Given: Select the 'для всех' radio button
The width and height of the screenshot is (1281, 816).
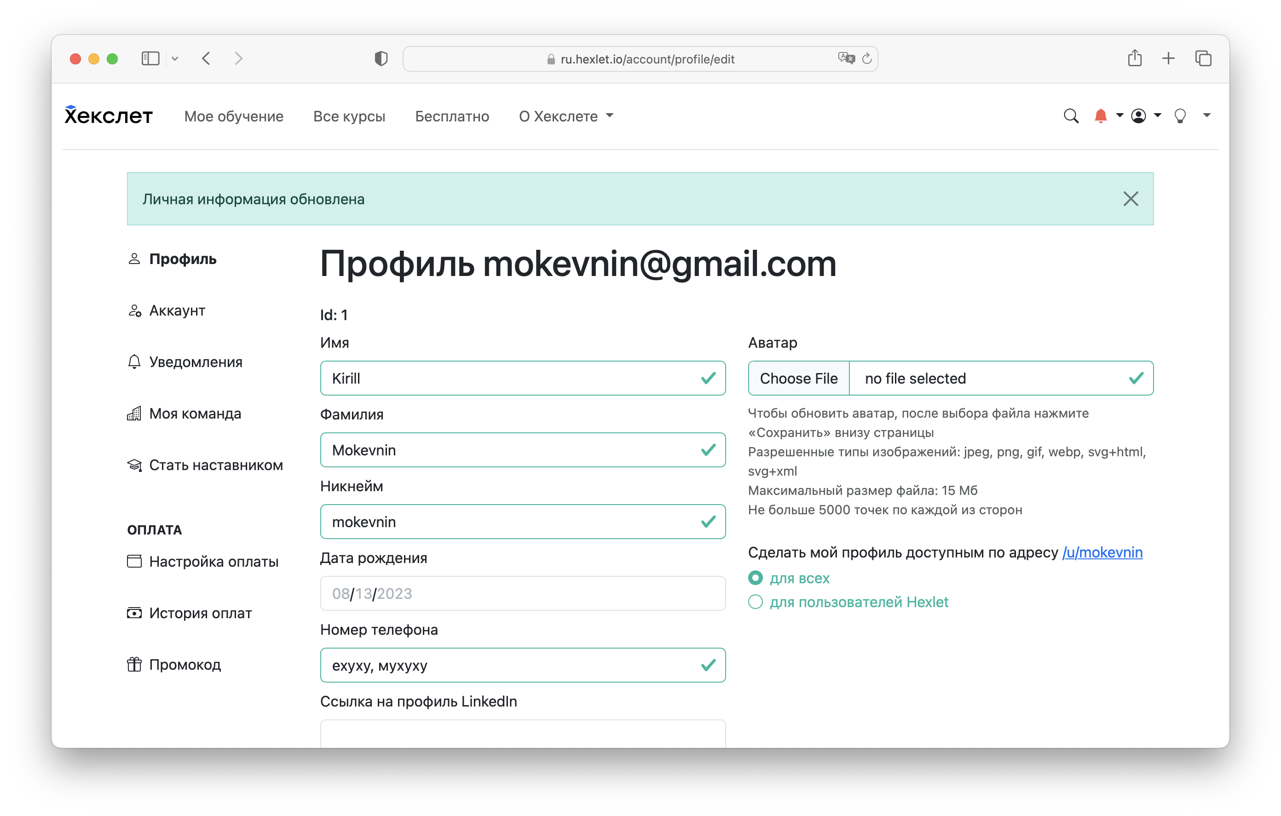Looking at the screenshot, I should (755, 578).
